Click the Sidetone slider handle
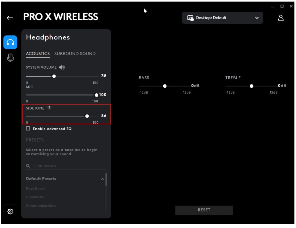296x228 pixels. click(x=87, y=116)
